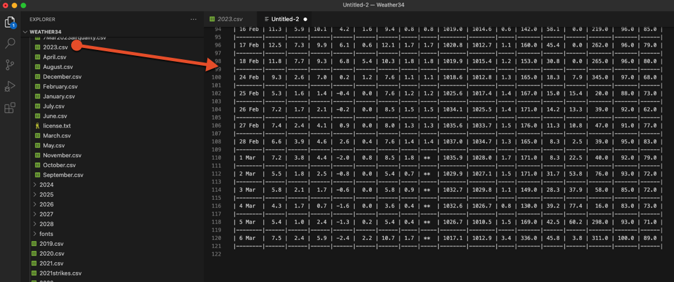Click the '24 Feb' cell in editor
674x282 pixels.
click(248, 78)
